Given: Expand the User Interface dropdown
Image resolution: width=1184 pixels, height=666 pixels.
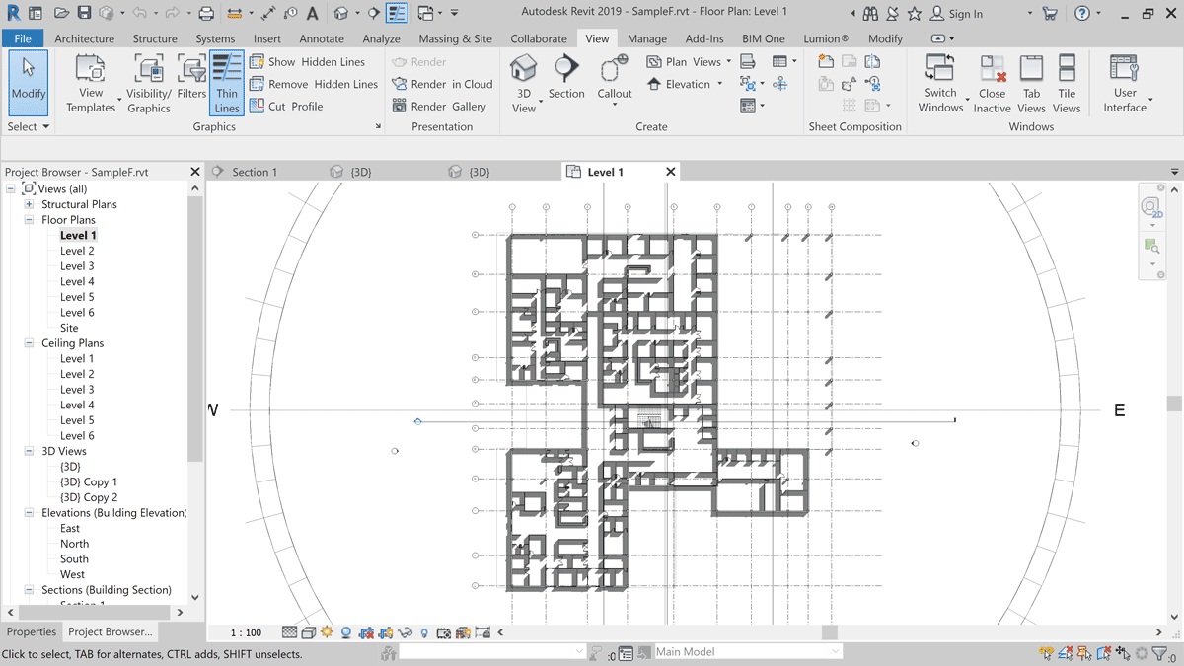Looking at the screenshot, I should [x=1125, y=85].
